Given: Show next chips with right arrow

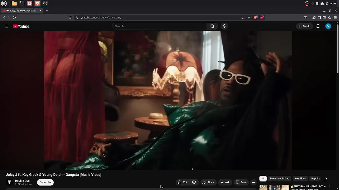Looking at the screenshot, I should click(x=326, y=179).
